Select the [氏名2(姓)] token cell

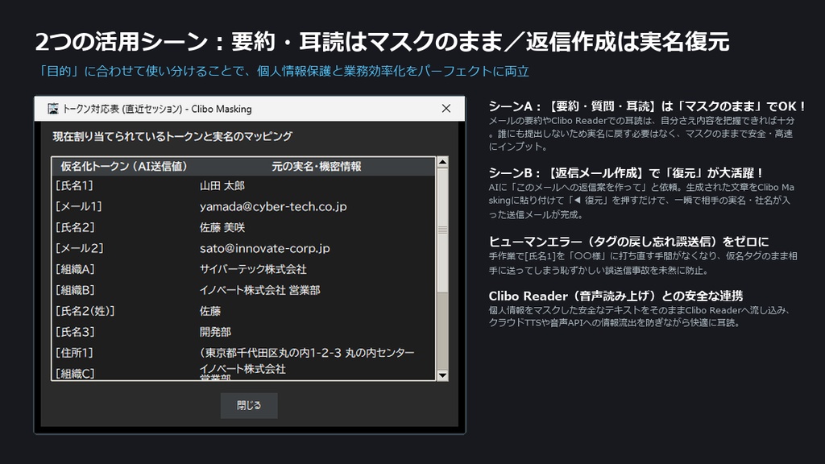(x=85, y=311)
